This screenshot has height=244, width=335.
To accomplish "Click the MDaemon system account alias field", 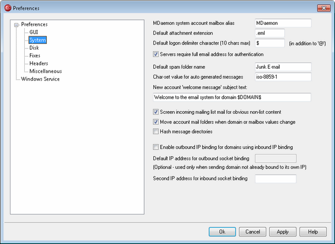I will pos(283,23).
